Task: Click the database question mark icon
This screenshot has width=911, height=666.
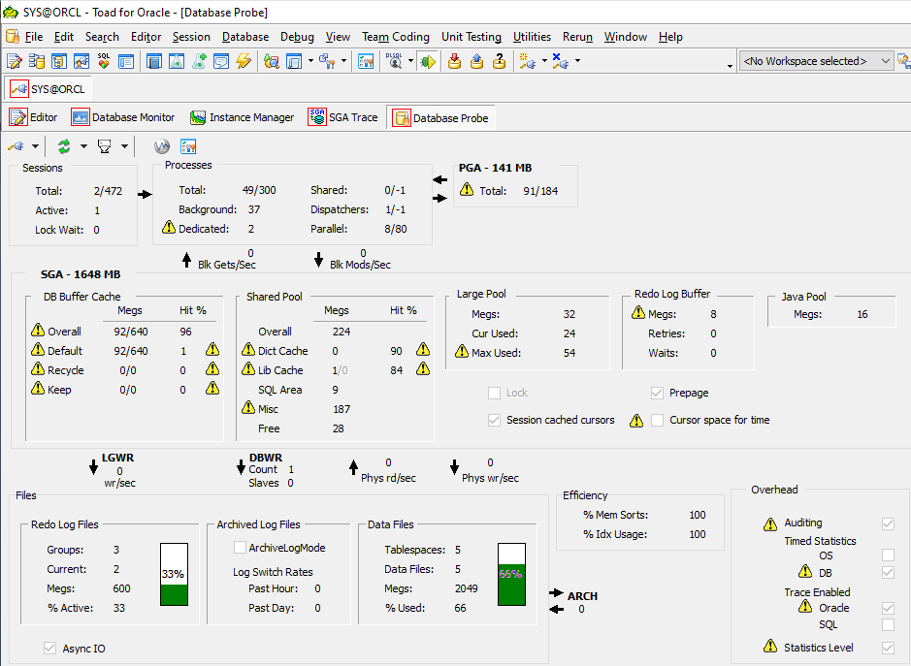Action: coord(499,60)
